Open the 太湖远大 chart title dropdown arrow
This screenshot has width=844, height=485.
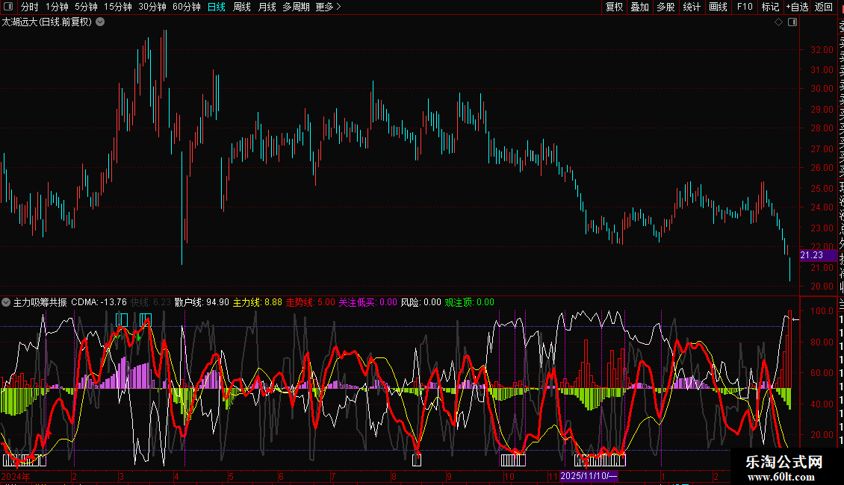click(x=101, y=22)
